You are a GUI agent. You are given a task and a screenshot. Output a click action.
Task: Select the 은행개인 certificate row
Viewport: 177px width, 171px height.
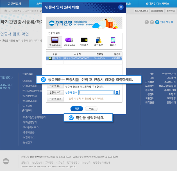pyautogui.click(x=84, y=58)
